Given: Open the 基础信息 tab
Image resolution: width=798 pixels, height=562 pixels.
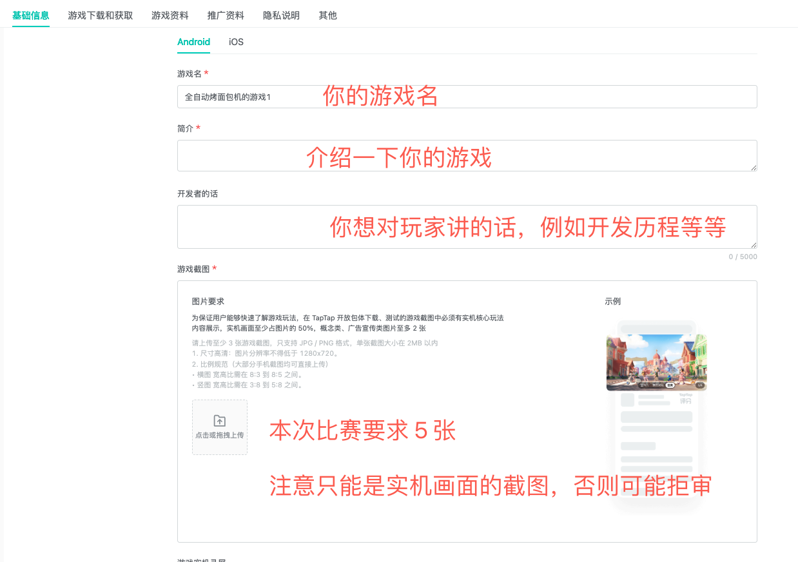Looking at the screenshot, I should tap(31, 15).
